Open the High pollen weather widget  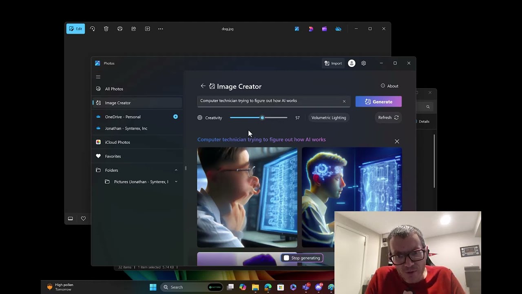[x=61, y=287]
